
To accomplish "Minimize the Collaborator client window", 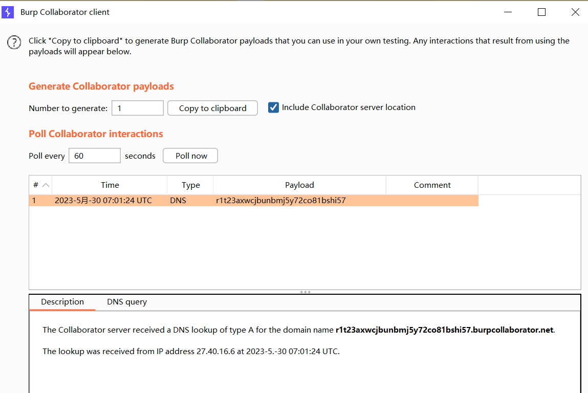I will click(508, 12).
